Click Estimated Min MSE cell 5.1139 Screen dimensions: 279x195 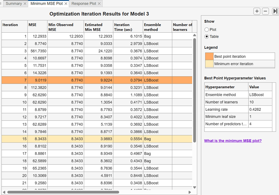pos(99,124)
